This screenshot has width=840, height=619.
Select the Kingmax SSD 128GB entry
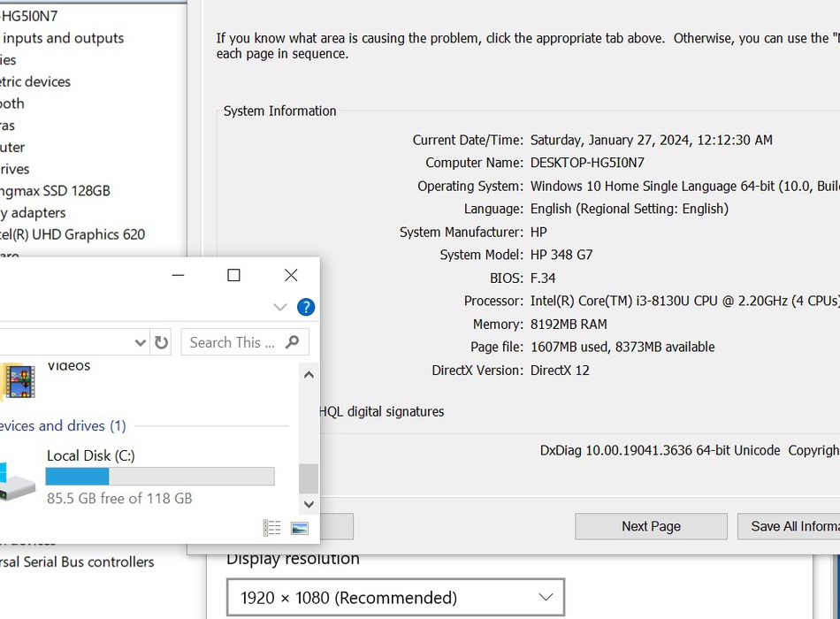coord(55,191)
